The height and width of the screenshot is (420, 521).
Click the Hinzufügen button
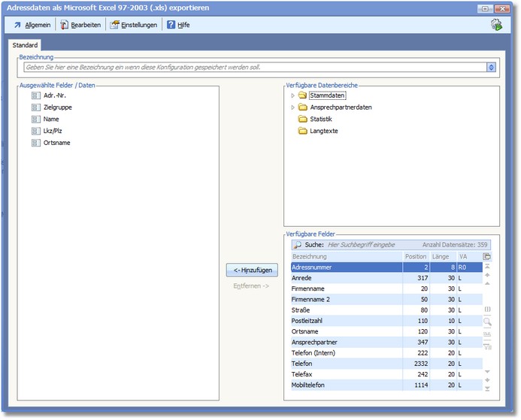pos(251,270)
